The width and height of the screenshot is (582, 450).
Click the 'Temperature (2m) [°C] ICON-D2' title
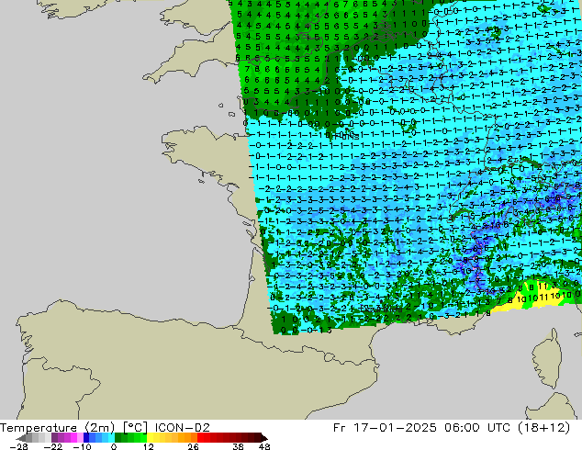tap(105, 427)
